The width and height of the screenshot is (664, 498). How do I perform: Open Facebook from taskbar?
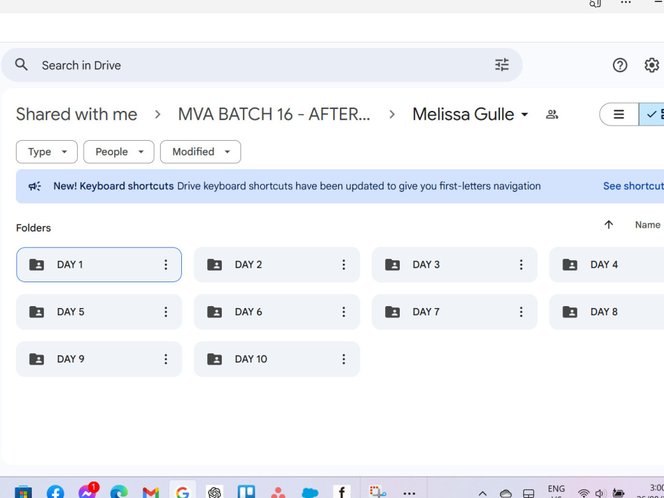click(x=56, y=492)
